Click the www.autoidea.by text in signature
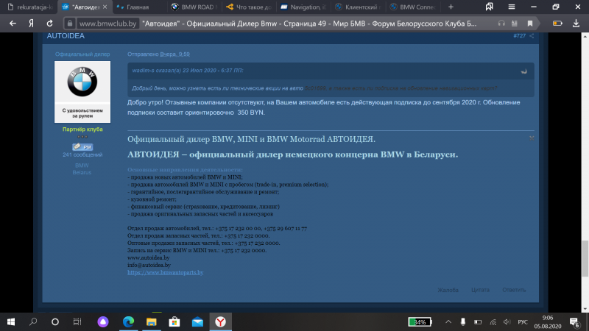589x331 pixels. coord(149,258)
